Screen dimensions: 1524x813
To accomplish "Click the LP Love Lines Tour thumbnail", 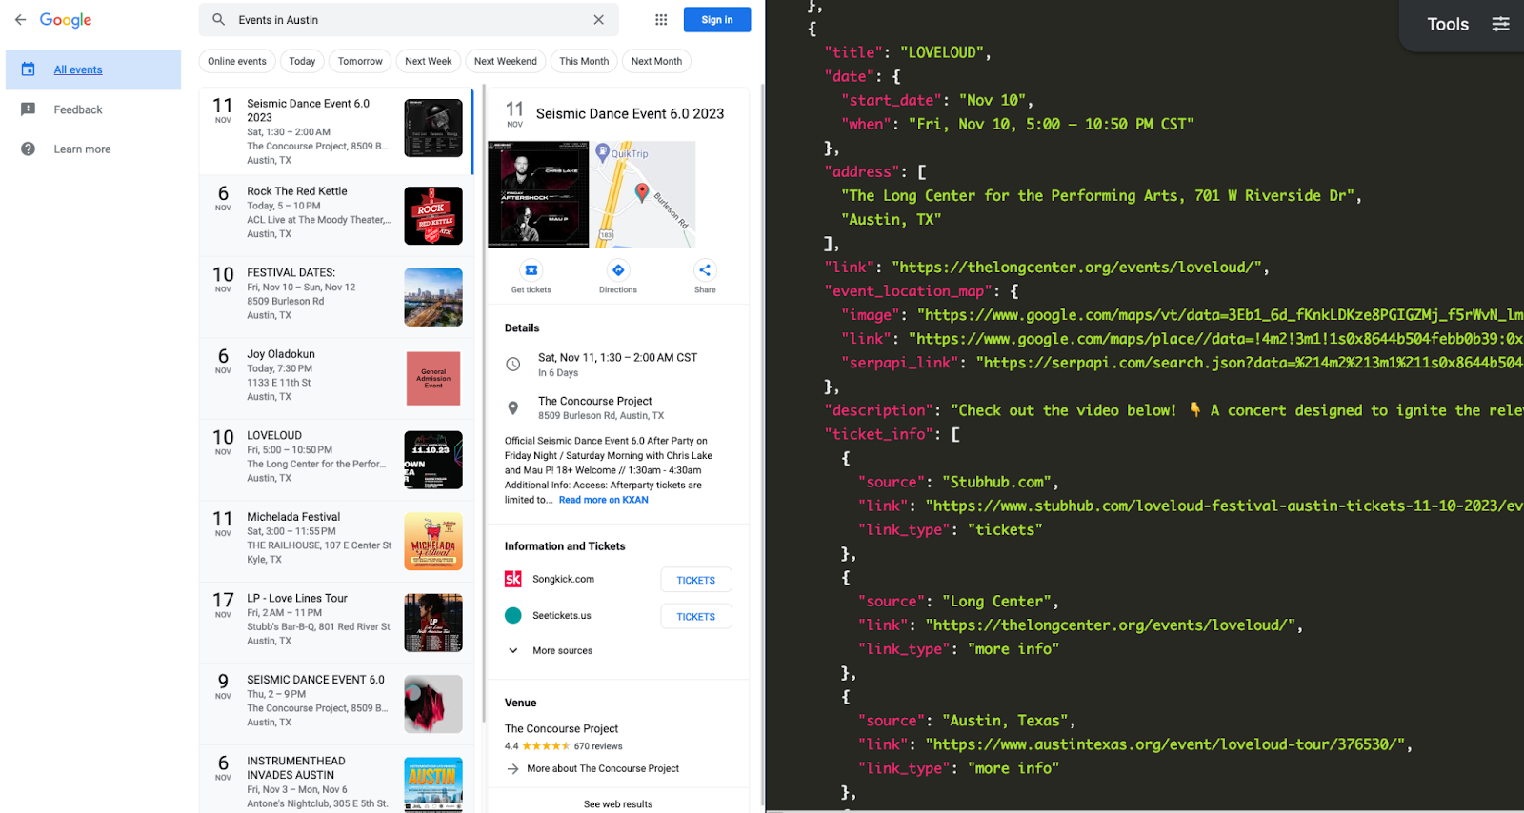I will click(433, 623).
